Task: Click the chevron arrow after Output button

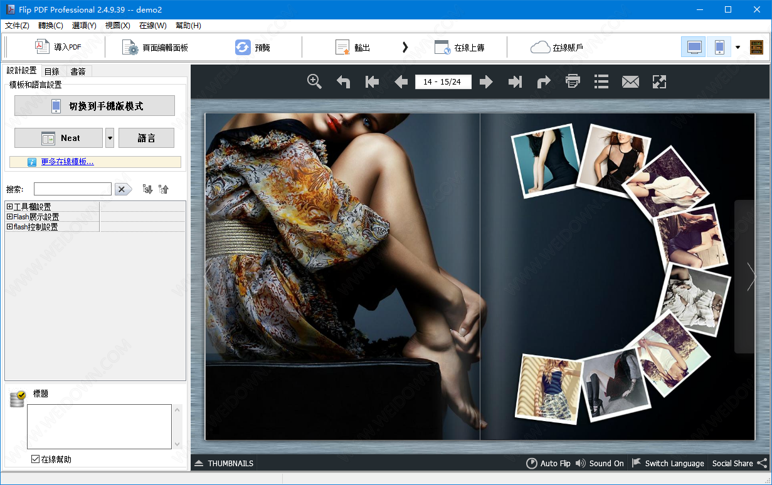Action: [x=405, y=47]
